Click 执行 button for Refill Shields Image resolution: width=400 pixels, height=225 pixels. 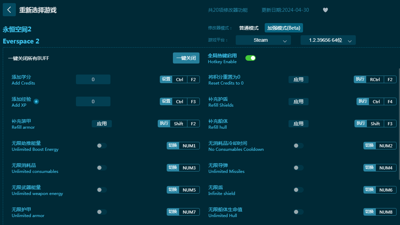coord(363,101)
